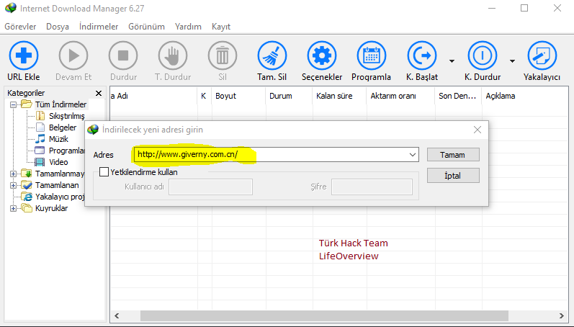Select Programlar category in tree

66,151
